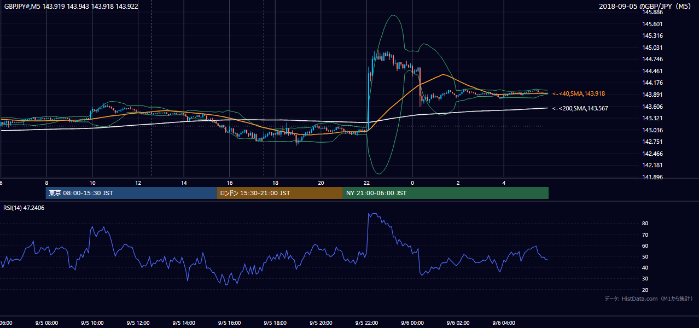Click the 9/5 14:00 time axis label

(x=184, y=323)
